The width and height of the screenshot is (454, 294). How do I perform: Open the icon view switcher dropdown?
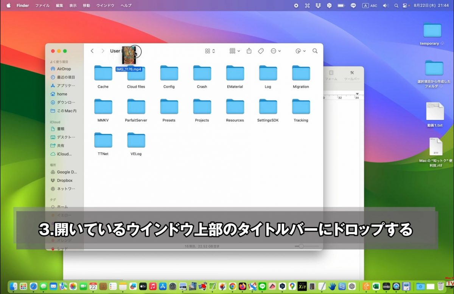(210, 51)
